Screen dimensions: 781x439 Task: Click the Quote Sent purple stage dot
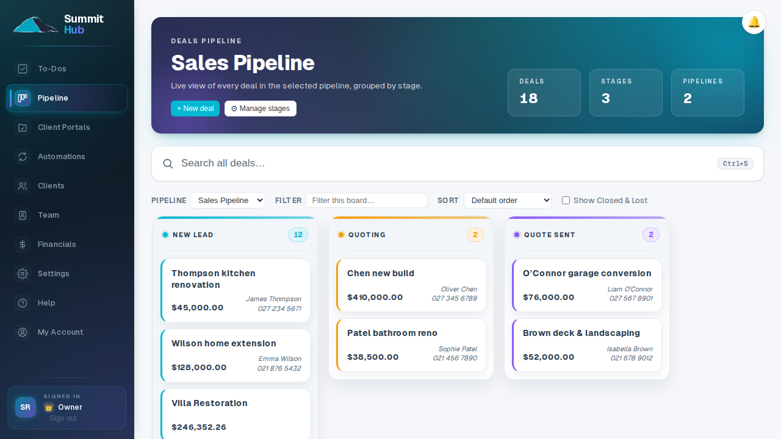[x=517, y=235]
